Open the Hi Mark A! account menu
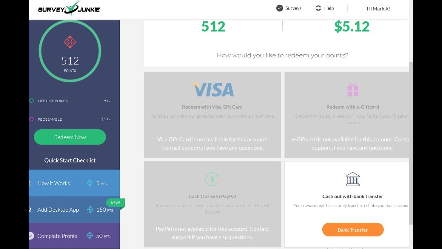This screenshot has height=249, width=442. point(378,9)
